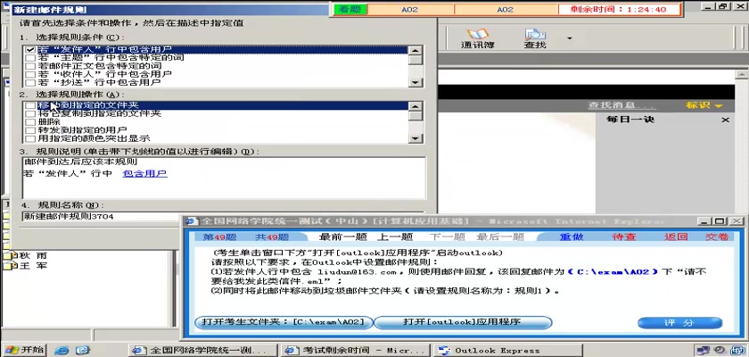Switch to Outlook Express taskbar item
This screenshot has height=357, width=749.
tap(506, 351)
